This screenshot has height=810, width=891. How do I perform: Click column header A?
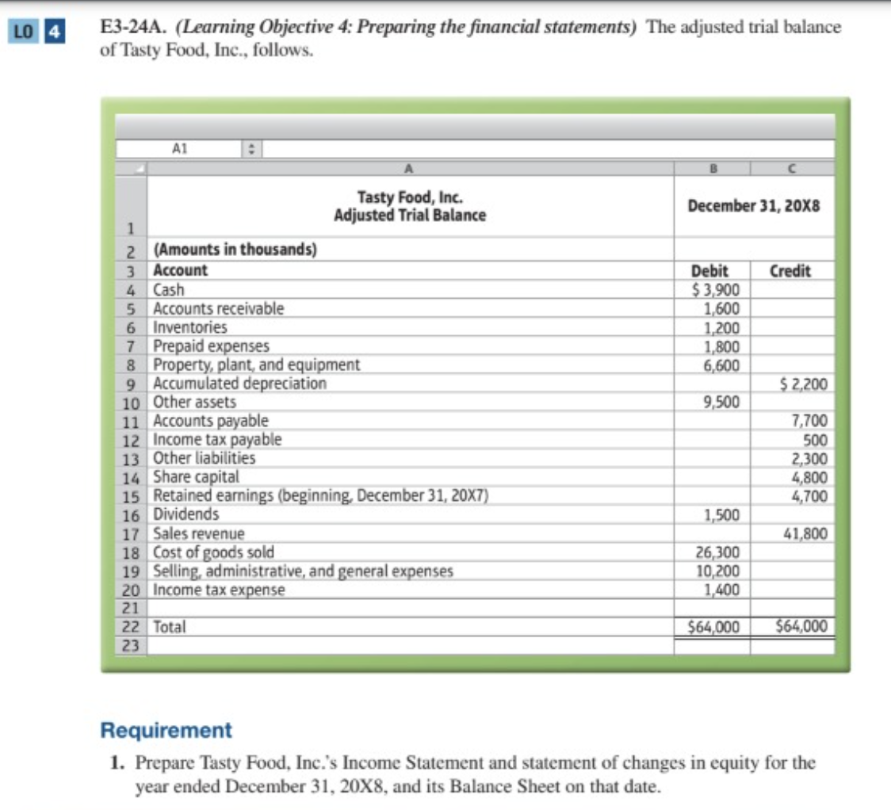[408, 168]
